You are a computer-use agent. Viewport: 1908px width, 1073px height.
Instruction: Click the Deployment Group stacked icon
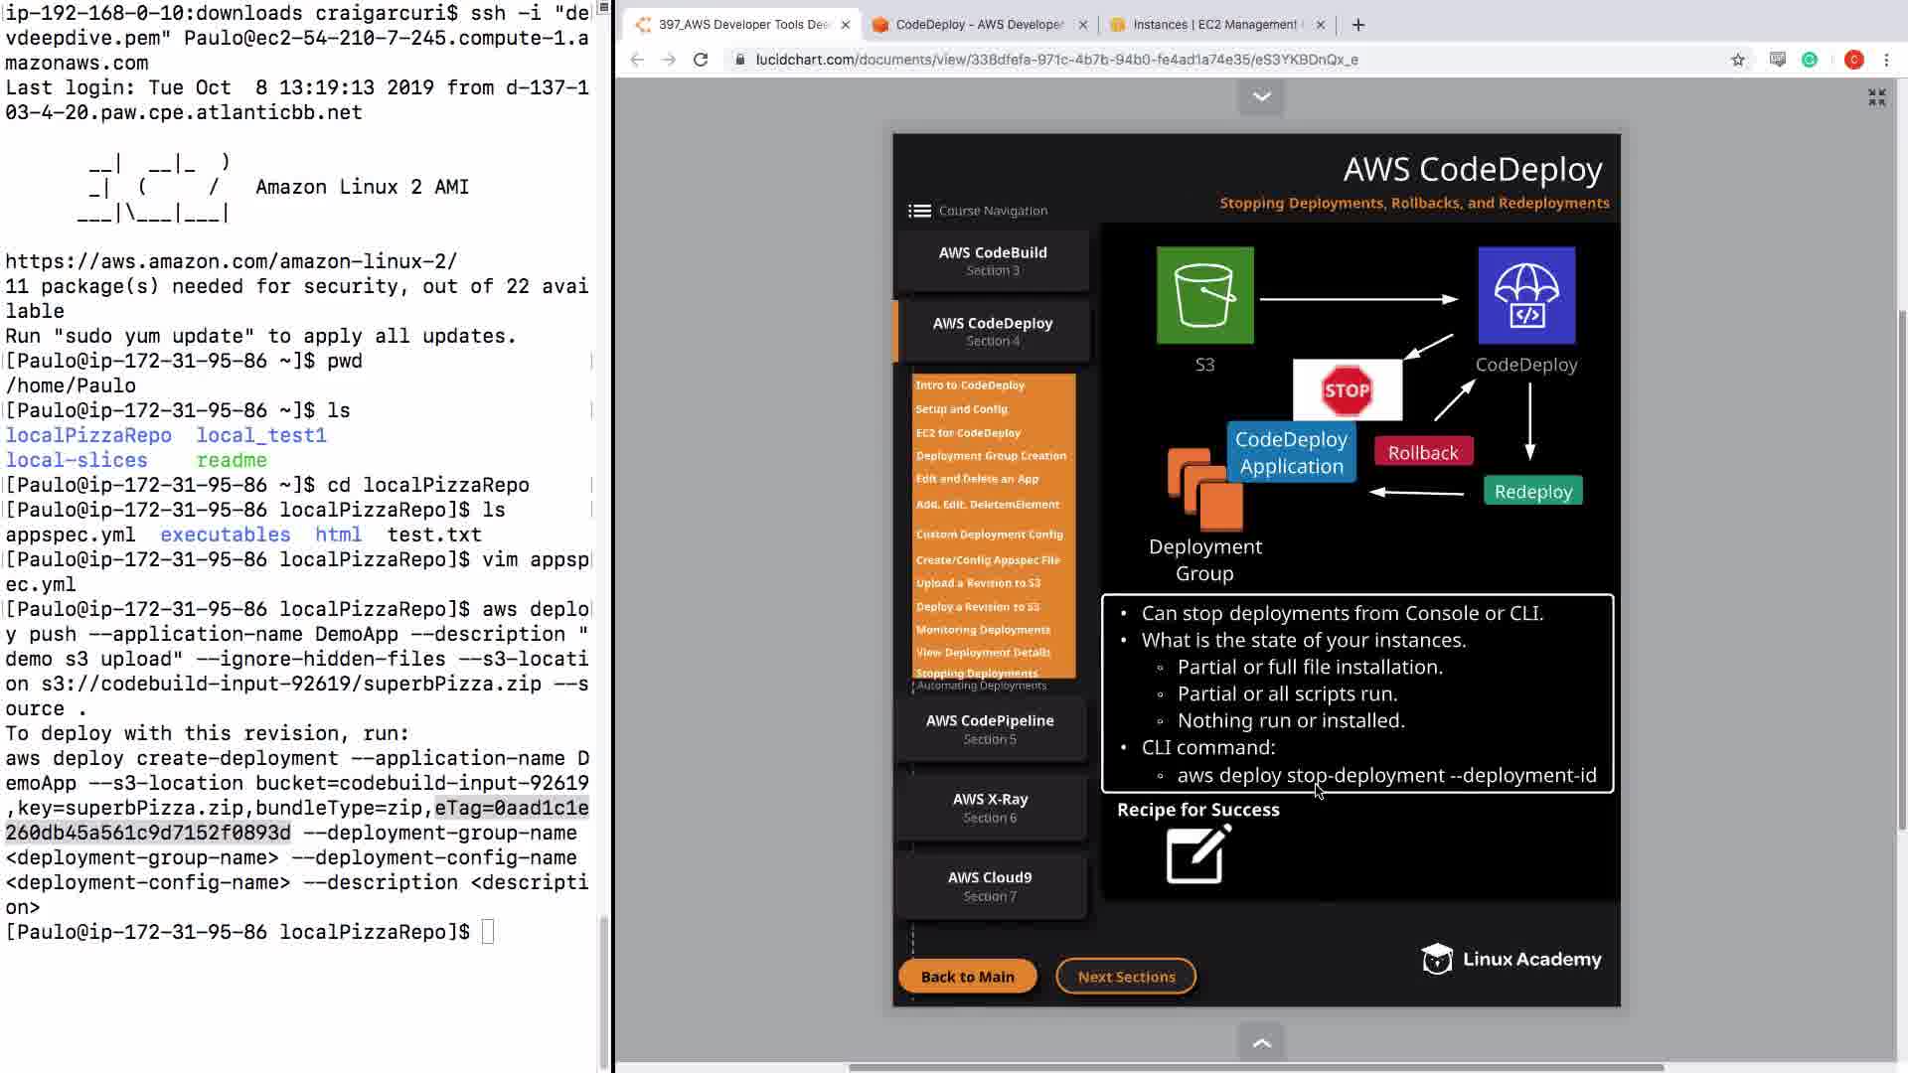coord(1204,490)
